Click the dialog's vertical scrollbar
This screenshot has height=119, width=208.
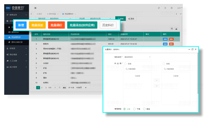tap(198, 73)
